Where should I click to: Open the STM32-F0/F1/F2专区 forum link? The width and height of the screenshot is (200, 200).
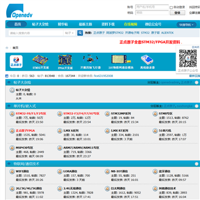click(x=31, y=113)
